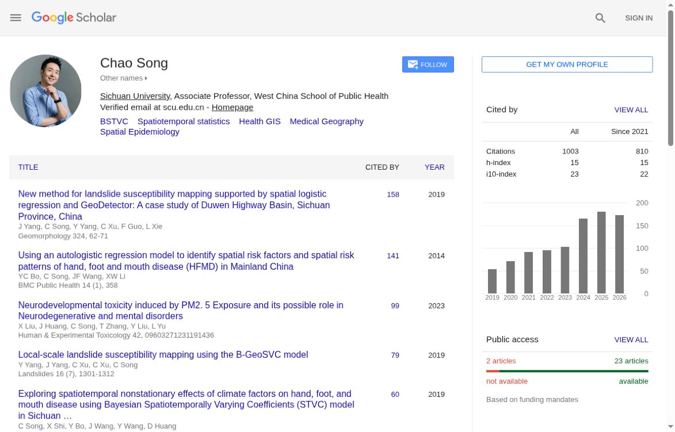
Task: Select Spatial Epidemiology interest tag
Action: 140,132
